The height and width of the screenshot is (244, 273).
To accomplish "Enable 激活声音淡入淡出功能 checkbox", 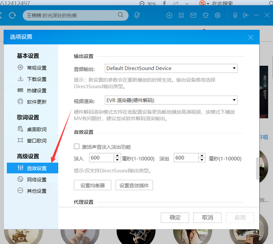I will pyautogui.click(x=77, y=147).
